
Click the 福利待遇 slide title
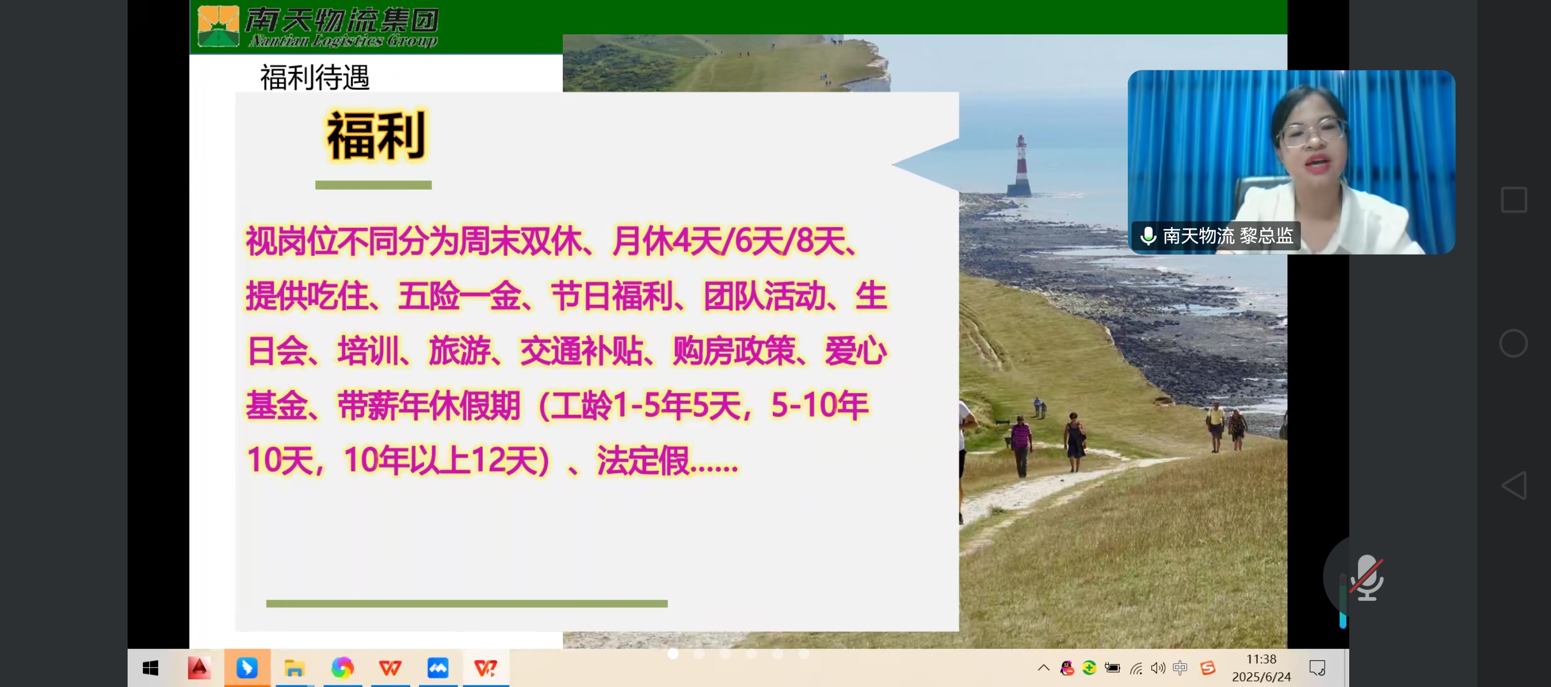tap(314, 77)
